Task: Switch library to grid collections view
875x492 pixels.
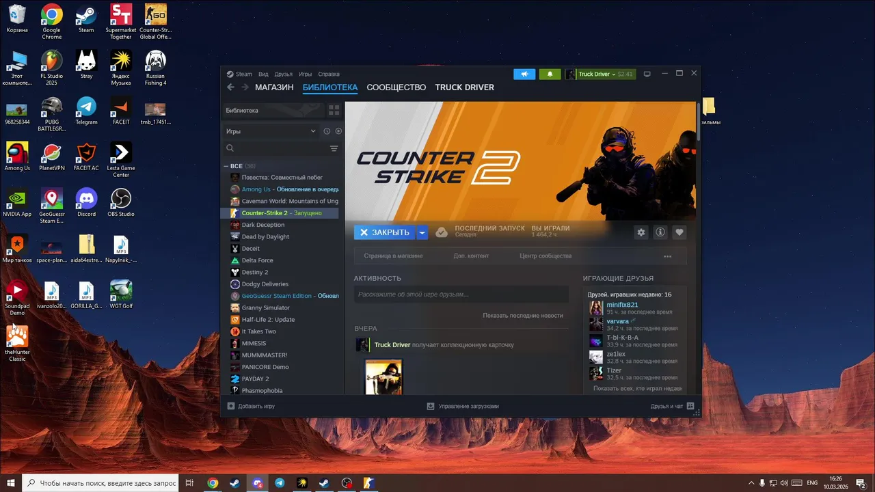Action: [334, 110]
